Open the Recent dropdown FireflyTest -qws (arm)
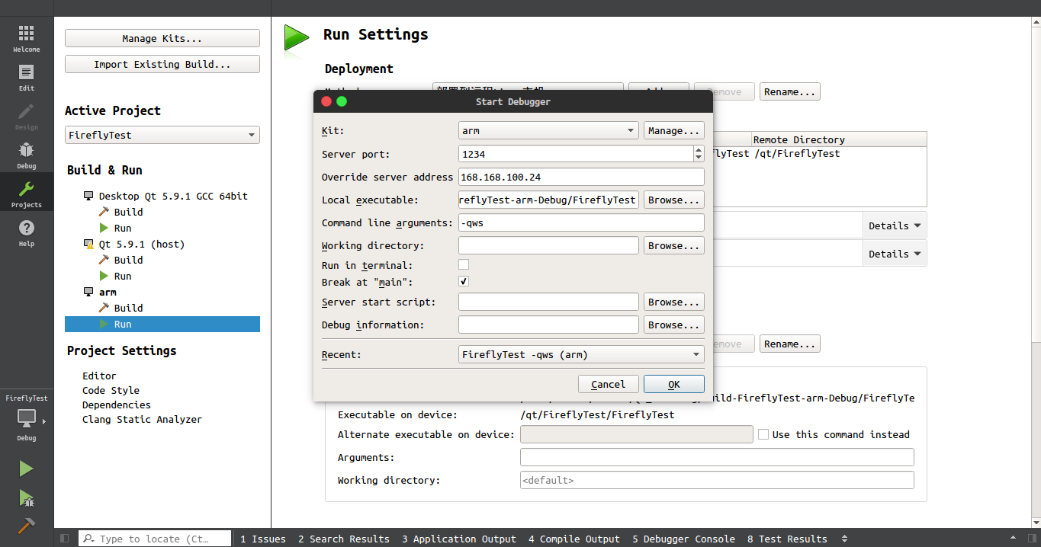 point(581,354)
